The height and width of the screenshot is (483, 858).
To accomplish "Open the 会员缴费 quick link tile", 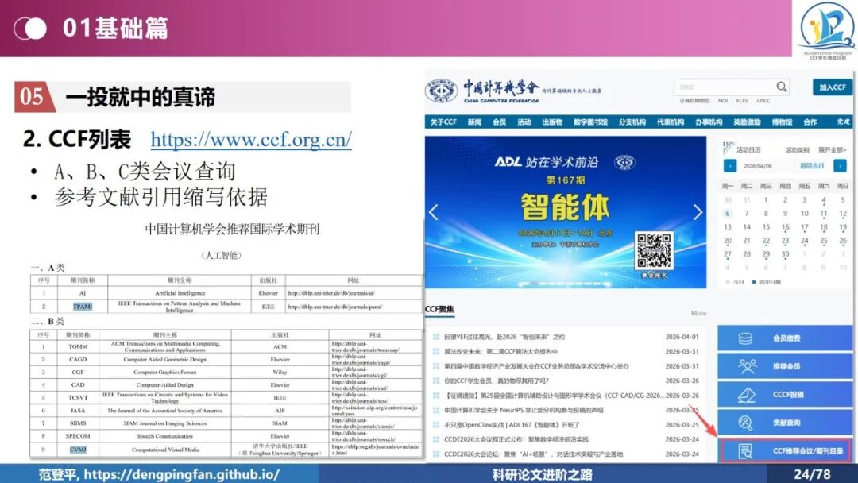I will coord(785,338).
